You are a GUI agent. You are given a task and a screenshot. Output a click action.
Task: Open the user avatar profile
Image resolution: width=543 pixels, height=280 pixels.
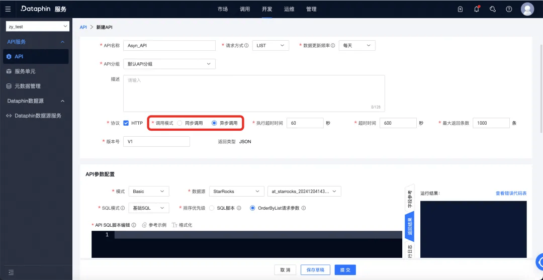point(527,10)
